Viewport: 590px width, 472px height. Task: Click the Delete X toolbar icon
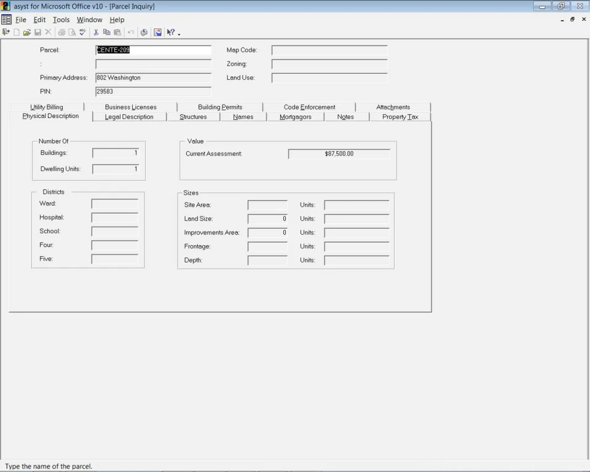(x=48, y=33)
